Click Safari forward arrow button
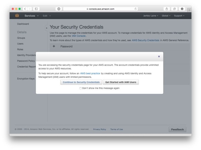 [29, 9]
